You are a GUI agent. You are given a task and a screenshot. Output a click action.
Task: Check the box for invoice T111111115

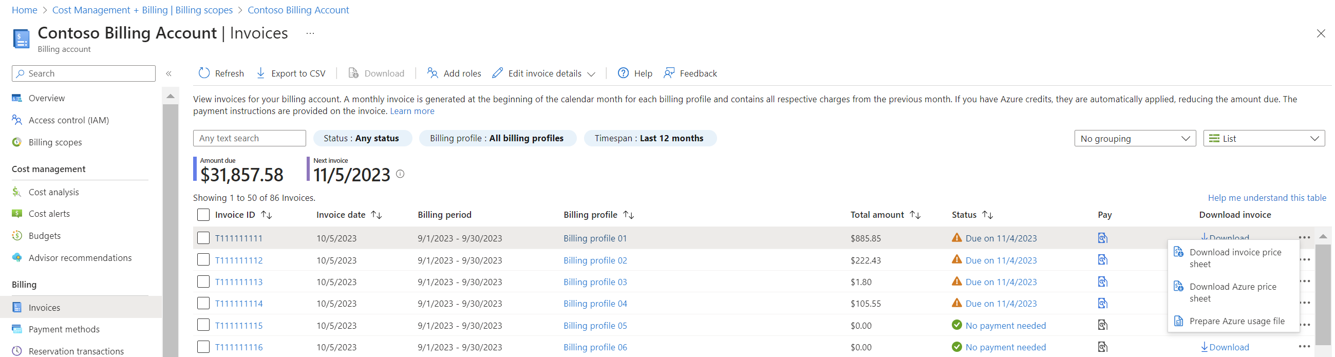coord(203,325)
